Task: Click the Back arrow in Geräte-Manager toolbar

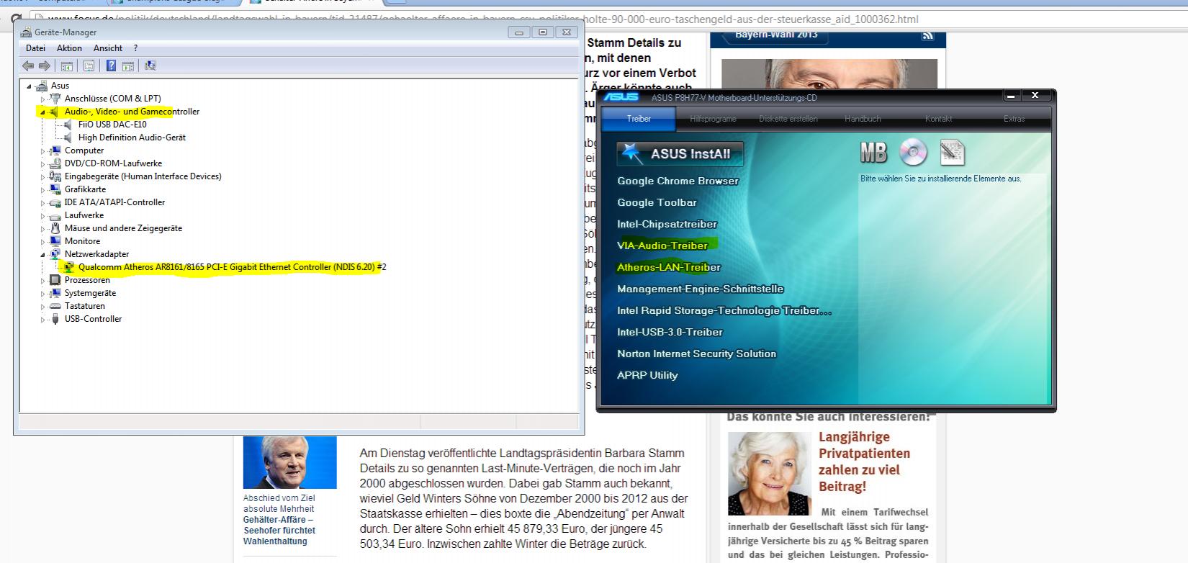Action: [x=28, y=66]
